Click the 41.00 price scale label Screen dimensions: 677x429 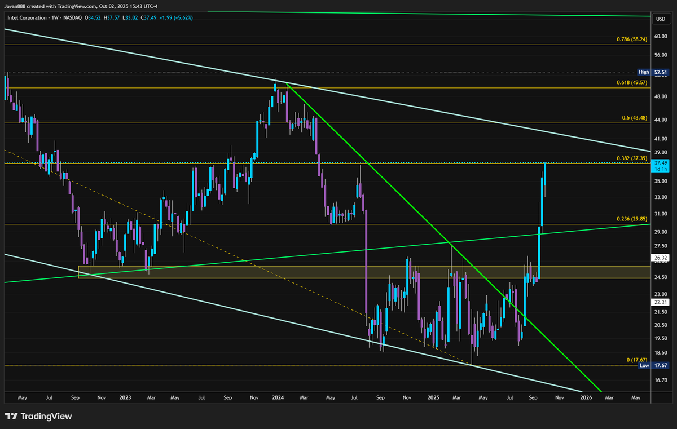[660, 138]
